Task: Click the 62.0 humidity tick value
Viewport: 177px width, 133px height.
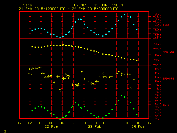Action: click(158, 110)
